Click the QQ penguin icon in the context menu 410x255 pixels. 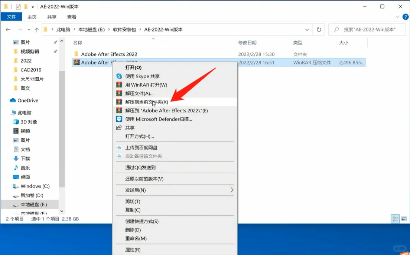(119, 167)
